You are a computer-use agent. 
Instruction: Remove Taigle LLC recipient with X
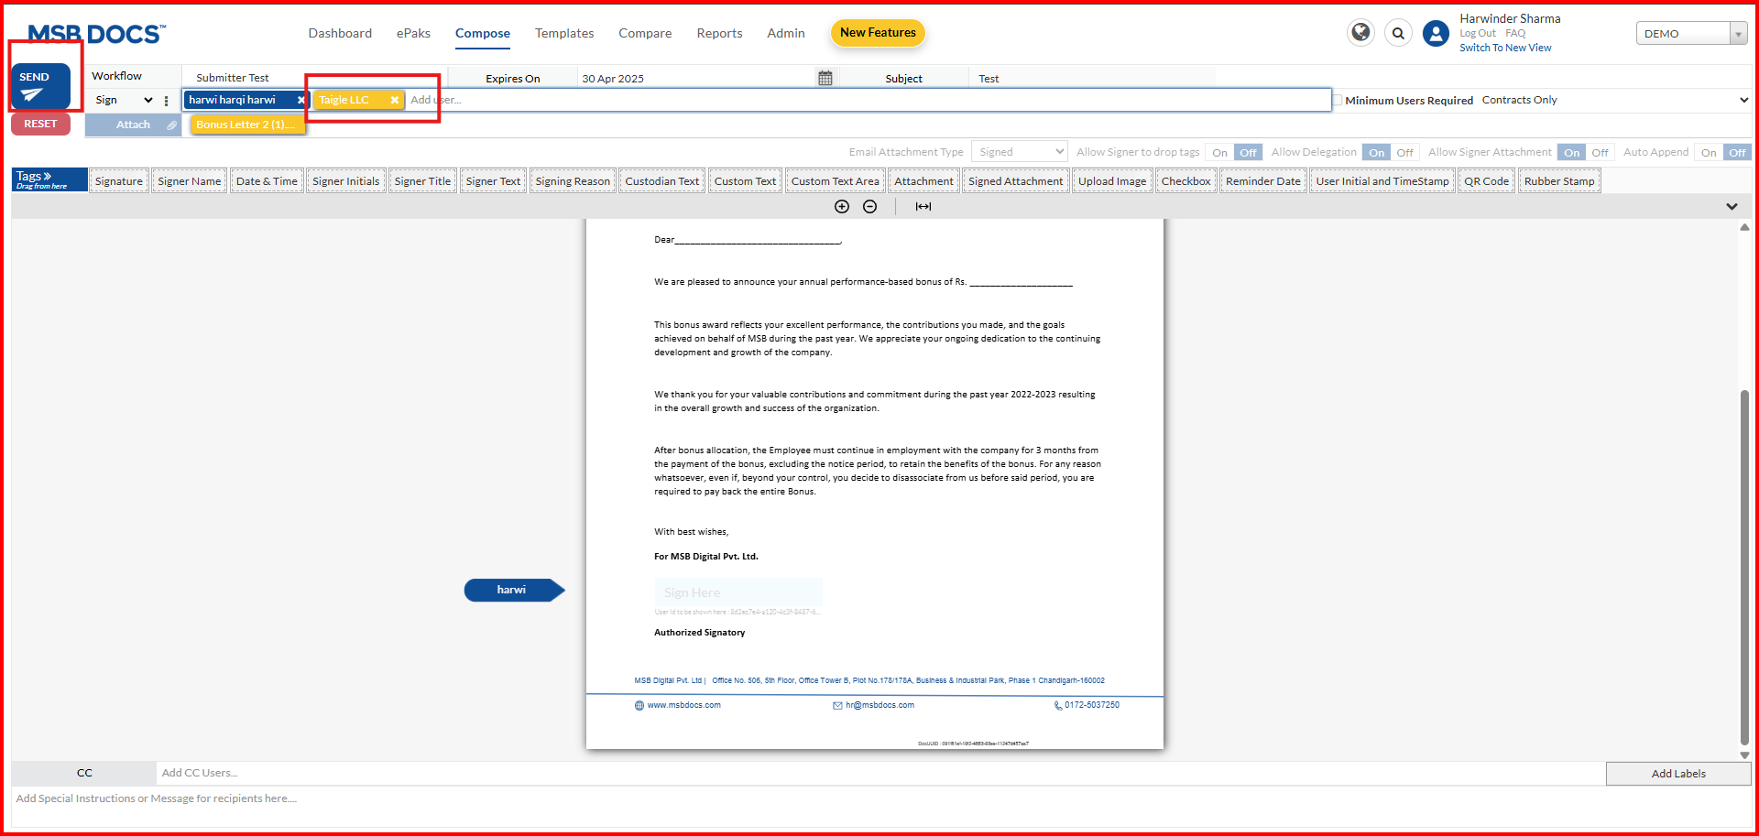(x=394, y=101)
